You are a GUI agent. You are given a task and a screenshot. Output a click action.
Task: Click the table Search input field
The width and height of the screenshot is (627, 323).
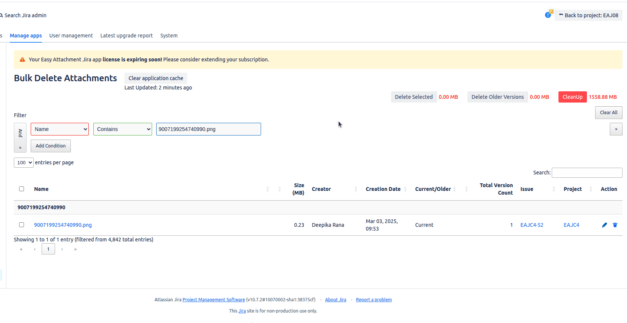tap(587, 173)
